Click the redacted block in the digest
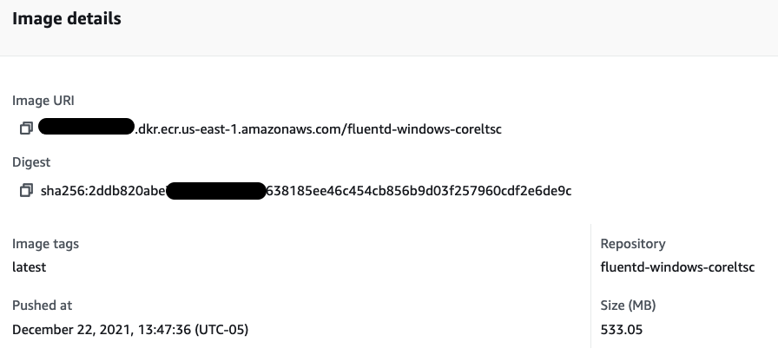The image size is (778, 355). click(x=215, y=191)
